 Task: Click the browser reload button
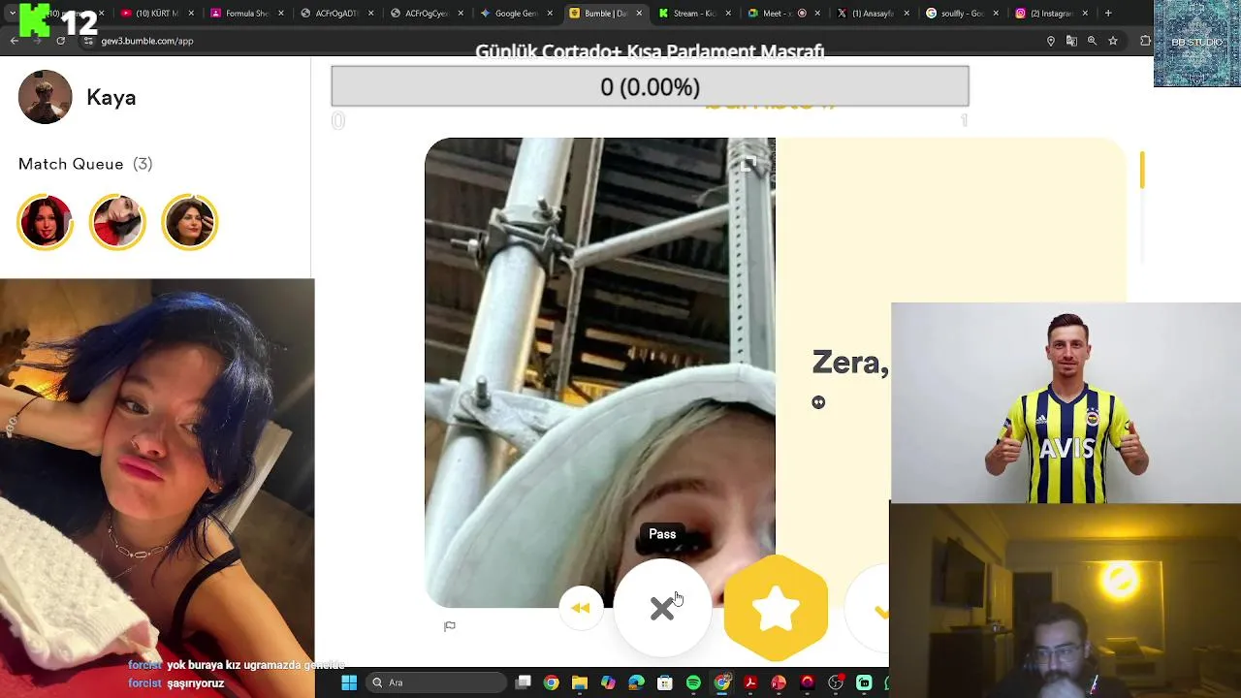point(61,41)
